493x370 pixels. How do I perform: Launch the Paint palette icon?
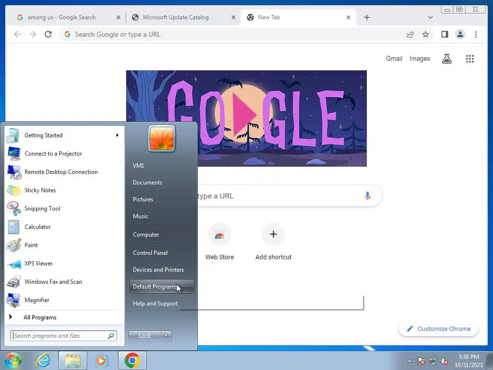(14, 245)
